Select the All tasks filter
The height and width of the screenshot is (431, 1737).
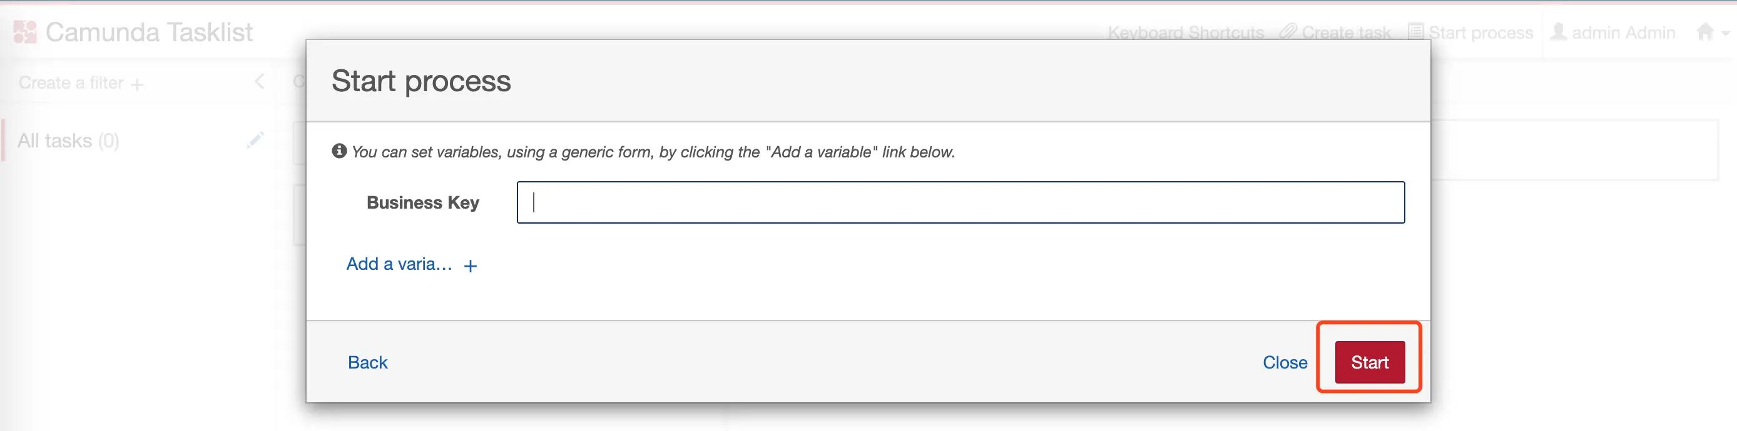point(69,139)
